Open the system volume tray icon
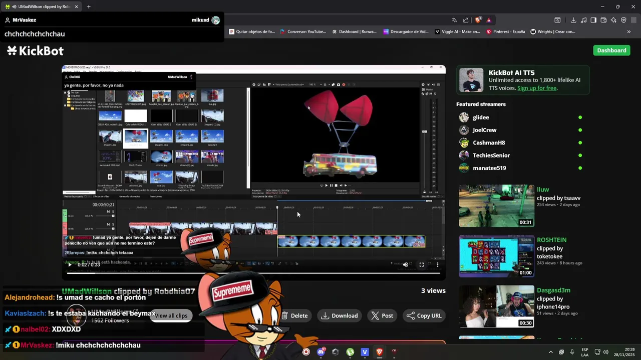641x360 pixels. (605, 352)
